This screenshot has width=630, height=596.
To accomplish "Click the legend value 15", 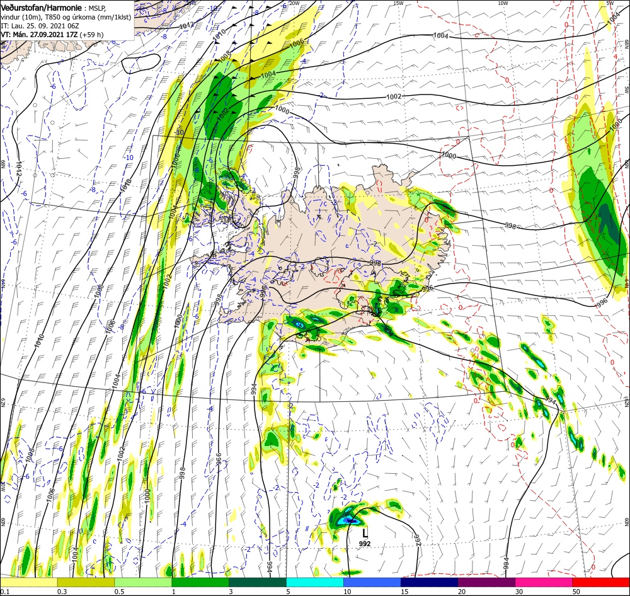I will 404,592.
